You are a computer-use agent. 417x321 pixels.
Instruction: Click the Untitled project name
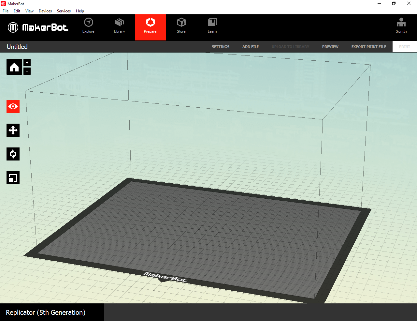[x=17, y=47]
